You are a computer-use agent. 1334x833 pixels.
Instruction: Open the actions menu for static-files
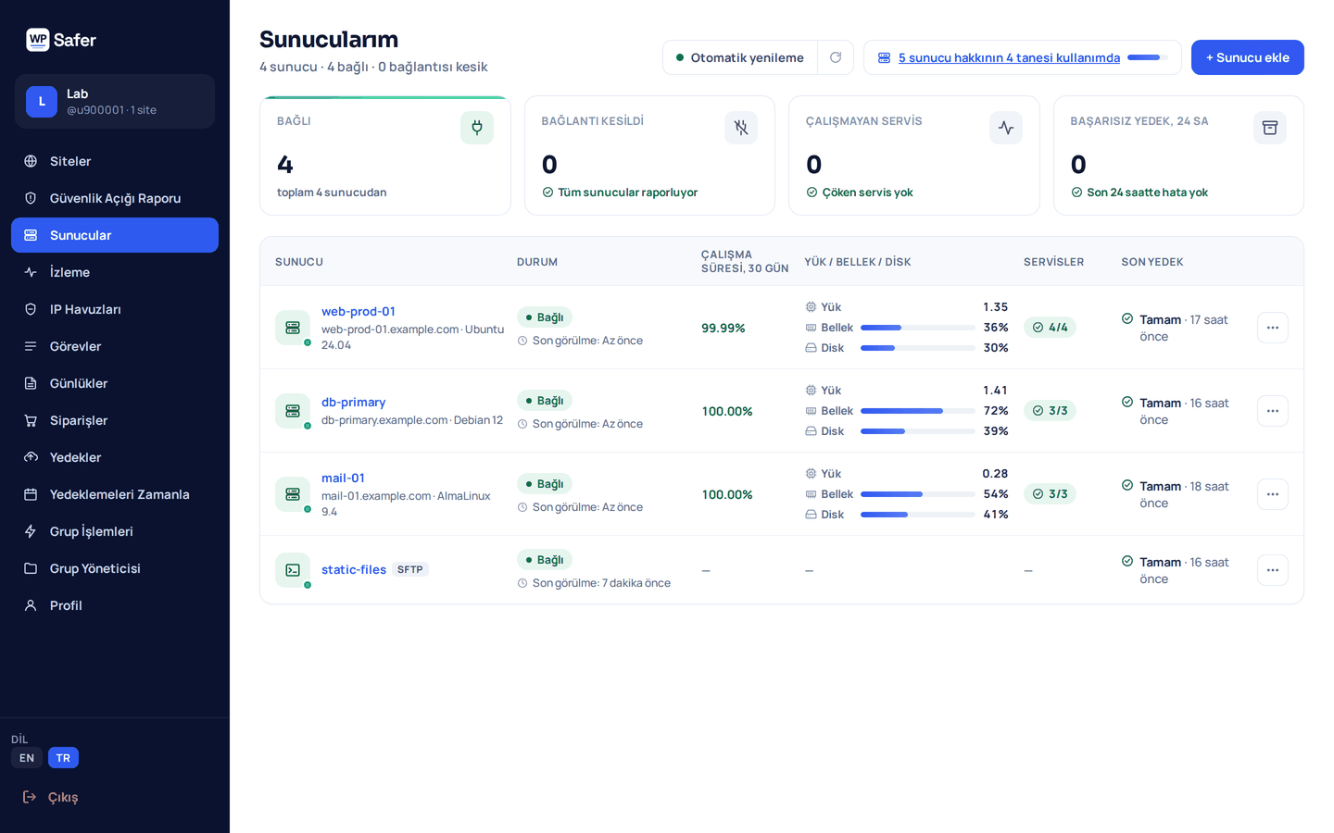point(1273,570)
